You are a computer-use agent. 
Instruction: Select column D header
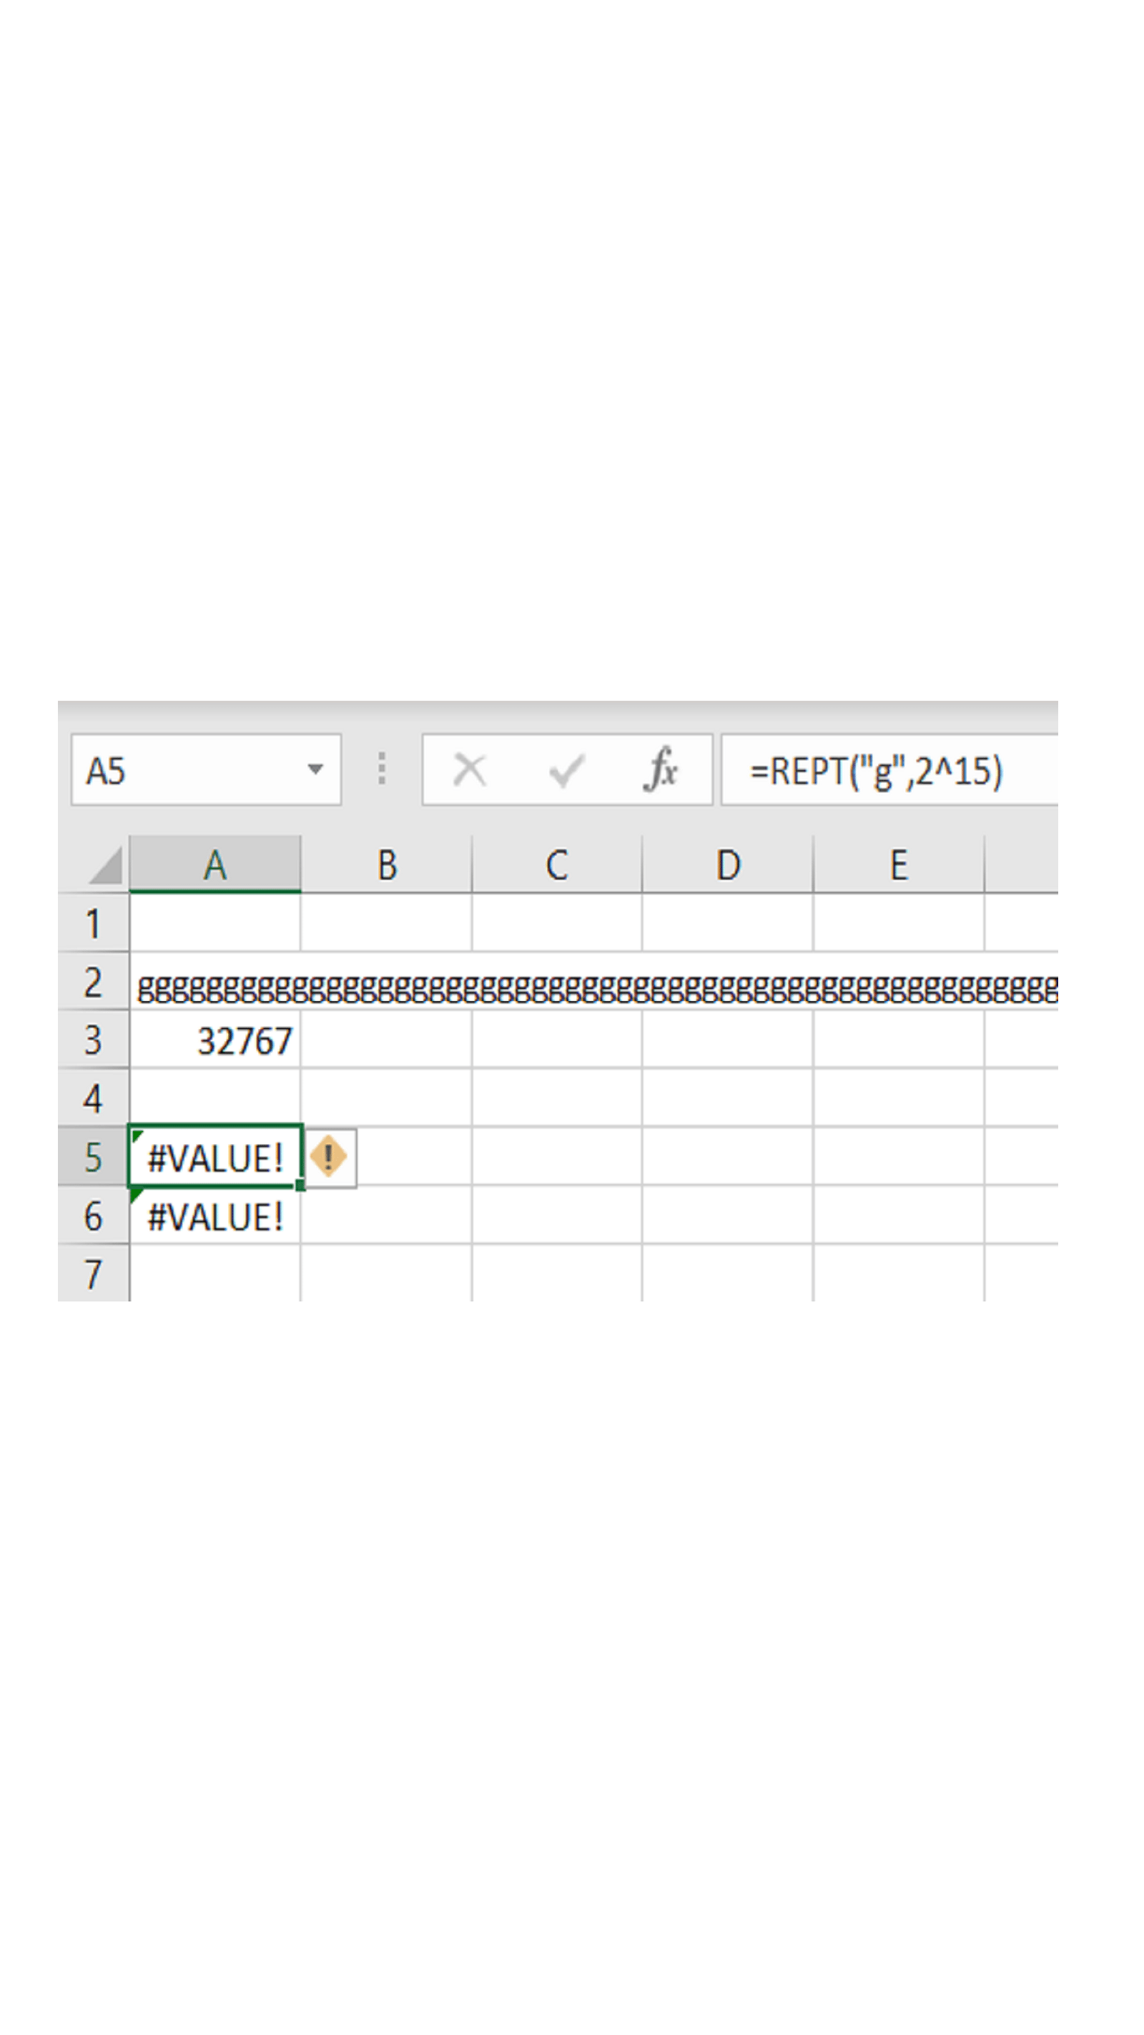pyautogui.click(x=728, y=865)
